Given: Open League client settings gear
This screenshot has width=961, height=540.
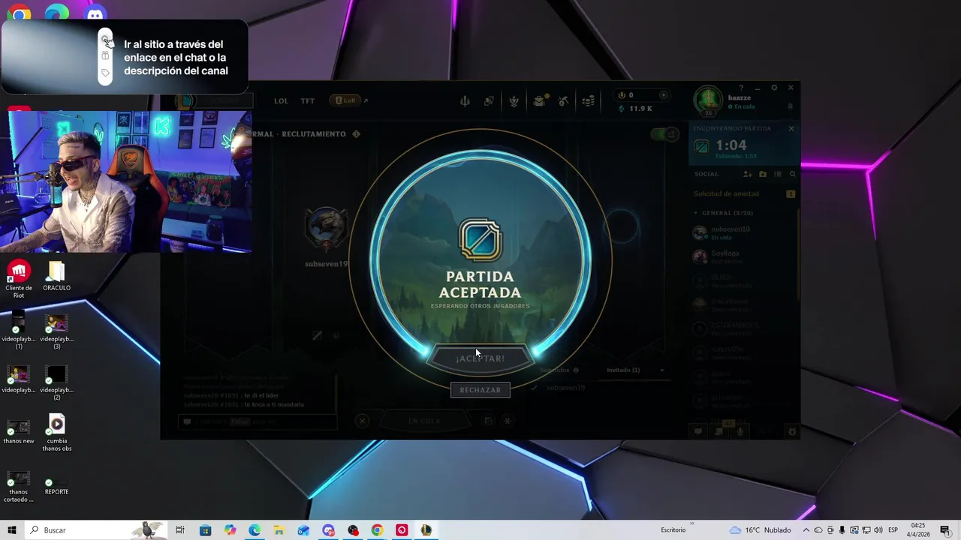Looking at the screenshot, I should (x=774, y=88).
